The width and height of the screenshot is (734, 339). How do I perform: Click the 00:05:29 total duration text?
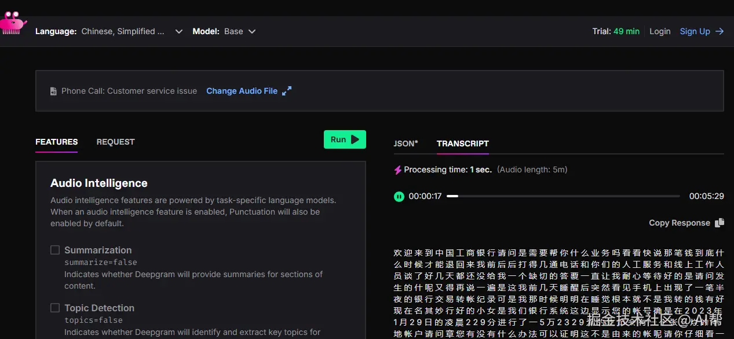pyautogui.click(x=706, y=196)
